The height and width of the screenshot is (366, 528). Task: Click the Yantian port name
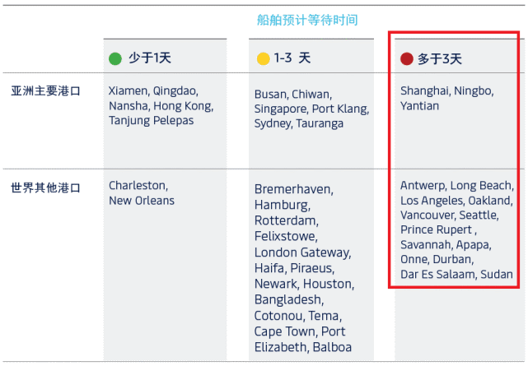tap(419, 106)
